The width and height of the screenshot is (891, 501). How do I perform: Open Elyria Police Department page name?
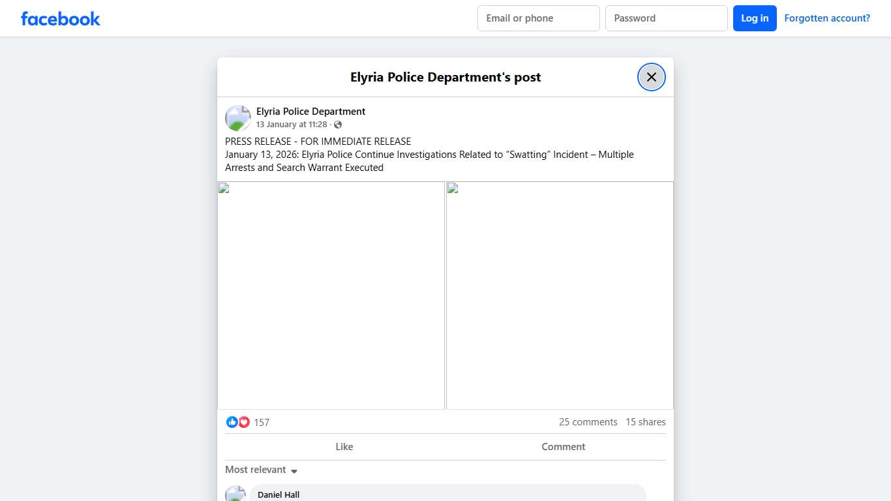pyautogui.click(x=310, y=111)
